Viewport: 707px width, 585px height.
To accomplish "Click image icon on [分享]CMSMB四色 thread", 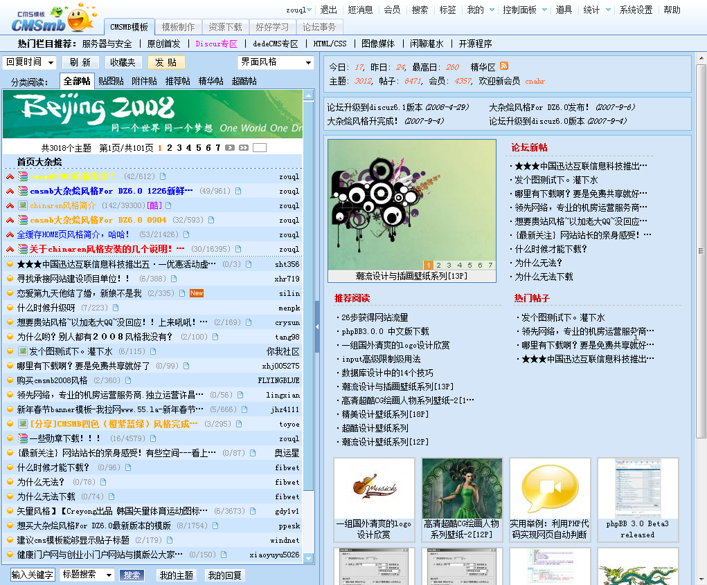I will (23, 424).
